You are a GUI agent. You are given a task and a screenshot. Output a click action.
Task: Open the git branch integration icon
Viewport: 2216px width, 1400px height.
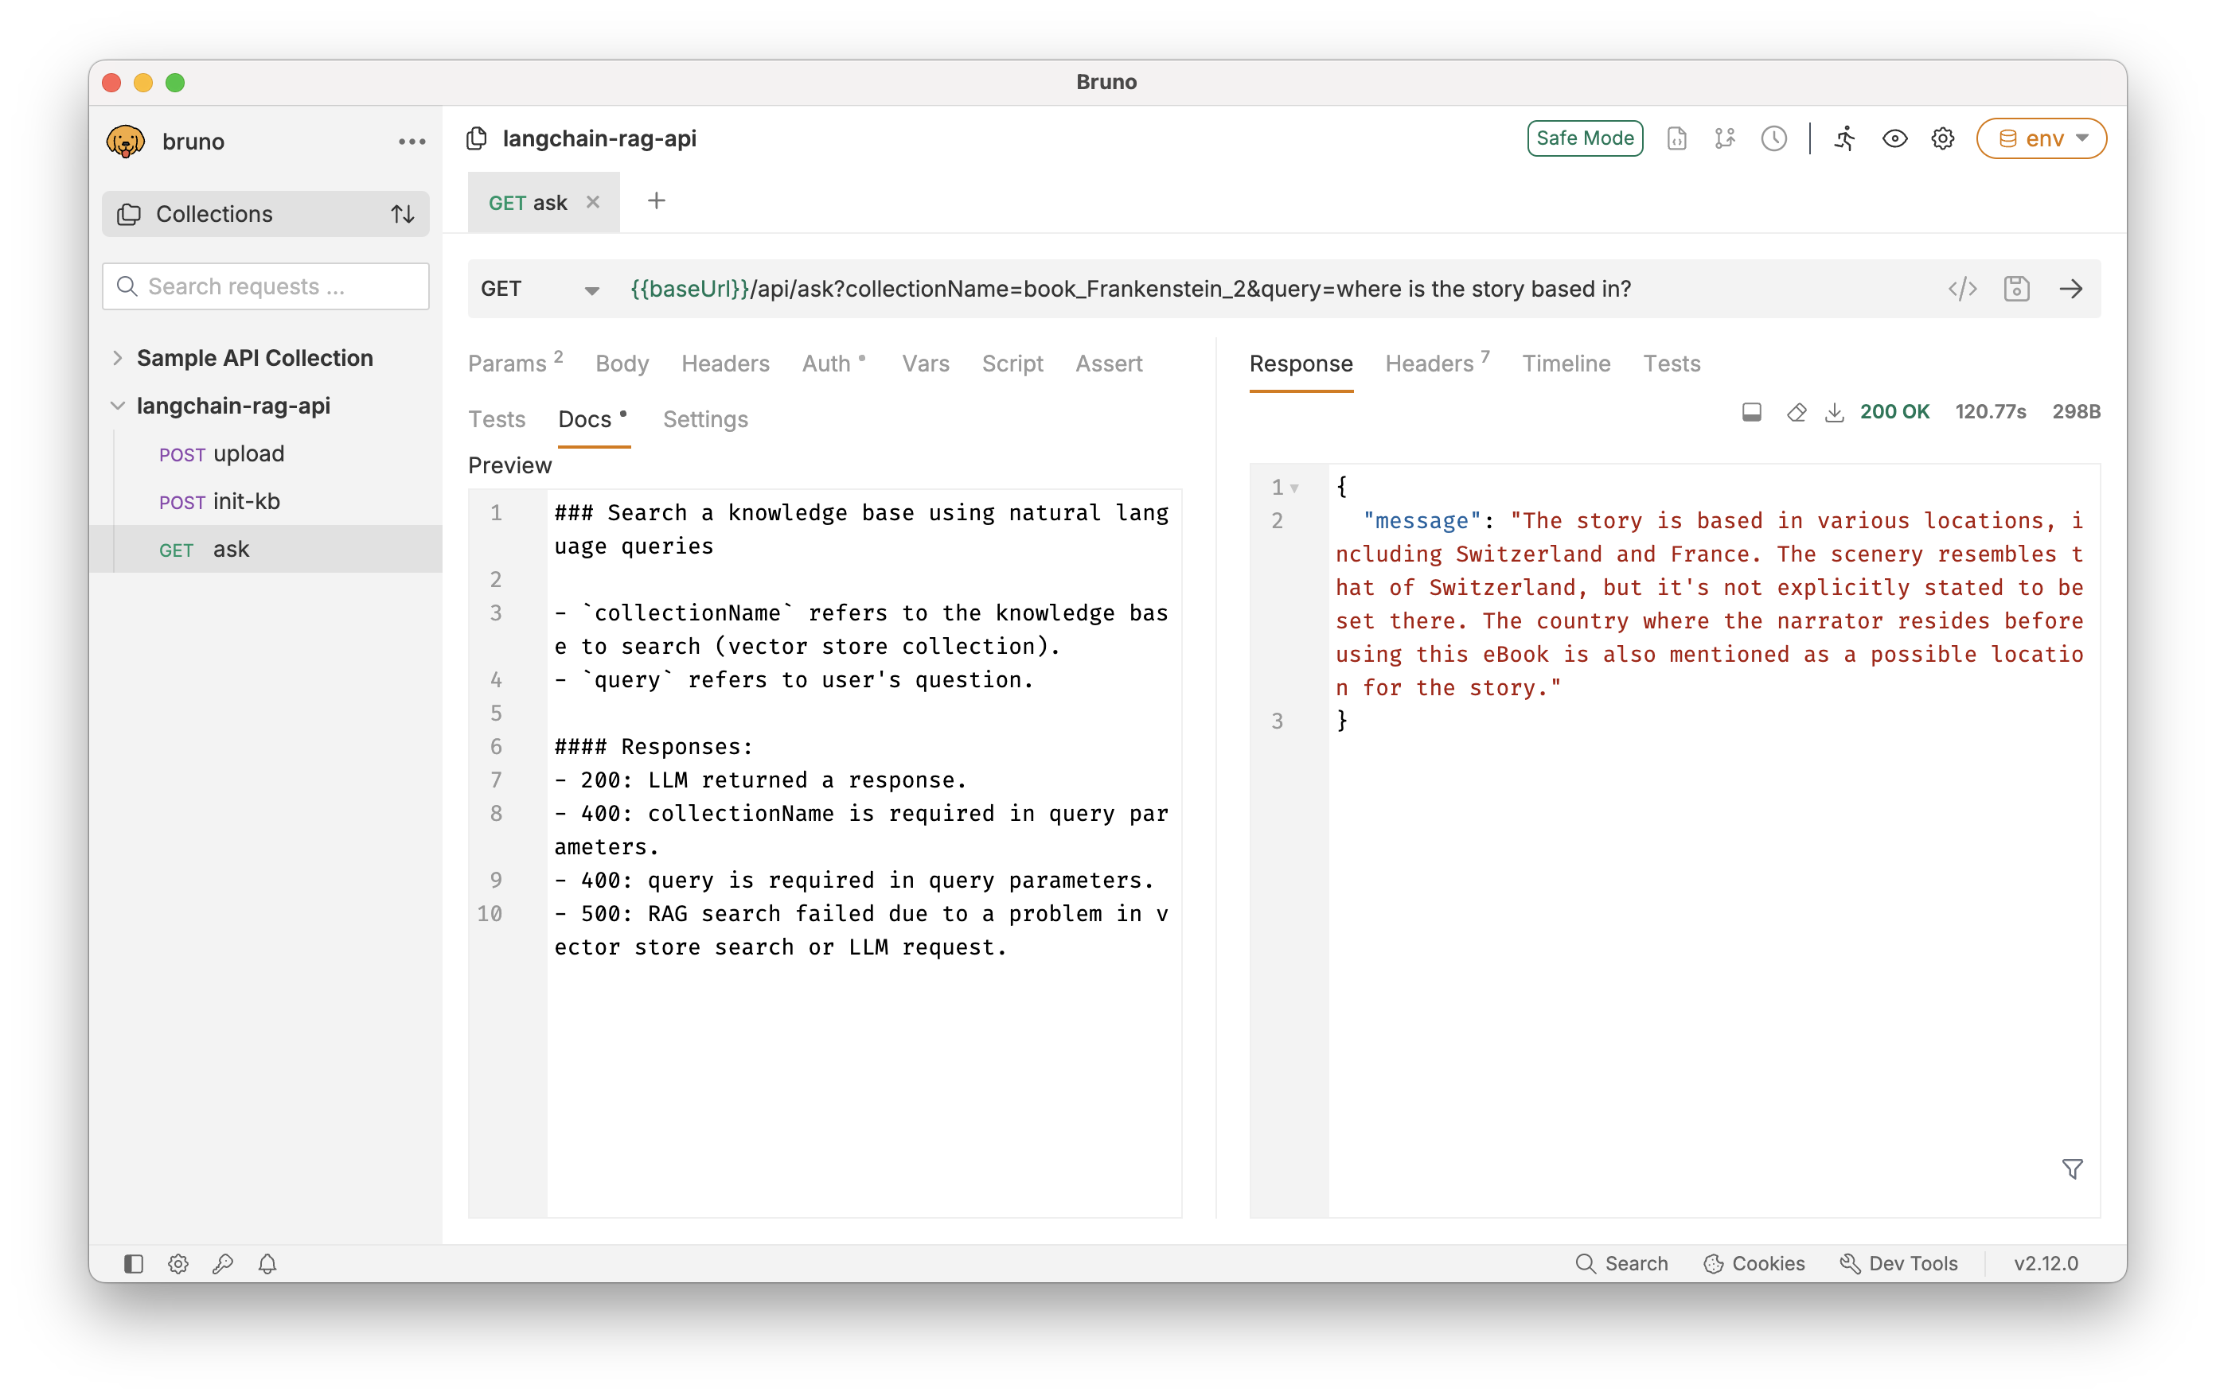[1725, 138]
